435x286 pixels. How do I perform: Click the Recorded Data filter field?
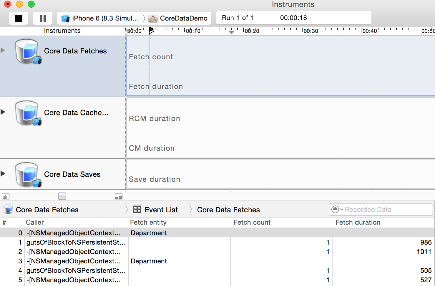[381, 209]
